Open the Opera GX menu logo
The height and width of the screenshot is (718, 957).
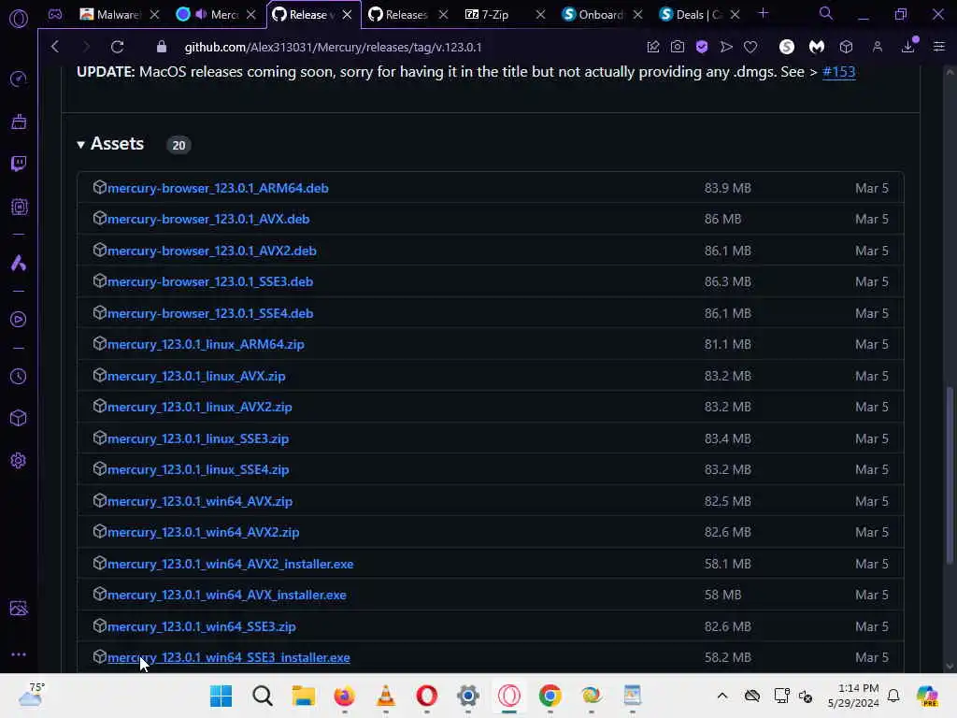point(19,19)
